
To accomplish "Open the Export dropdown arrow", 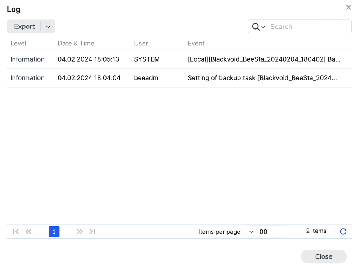I will tap(48, 27).
